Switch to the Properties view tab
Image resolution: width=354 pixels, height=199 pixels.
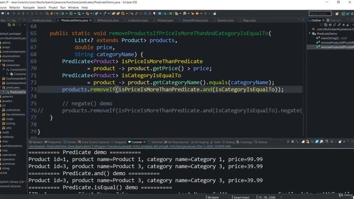point(53,142)
